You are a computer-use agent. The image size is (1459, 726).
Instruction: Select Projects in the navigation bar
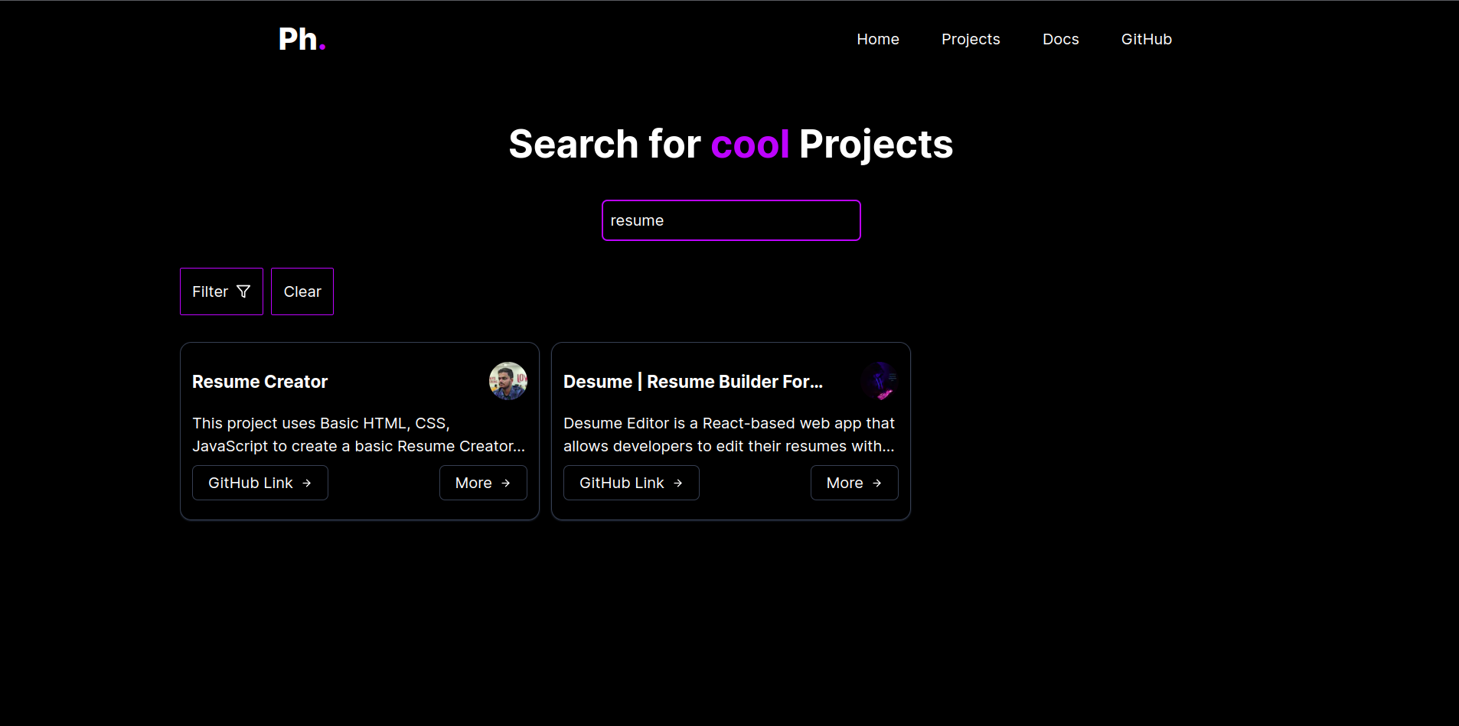[971, 39]
